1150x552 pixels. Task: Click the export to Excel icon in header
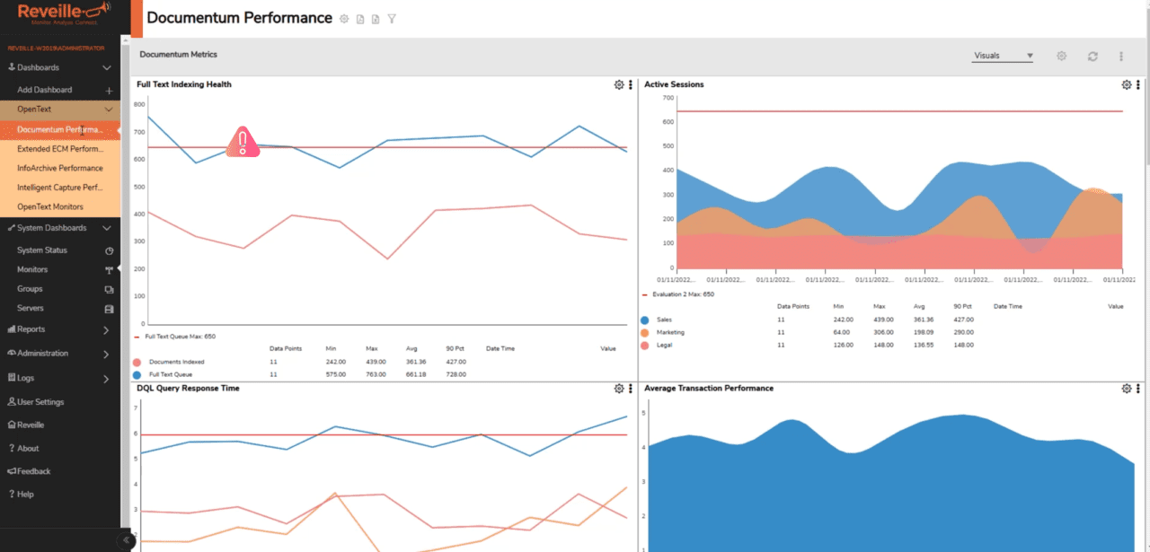point(376,18)
